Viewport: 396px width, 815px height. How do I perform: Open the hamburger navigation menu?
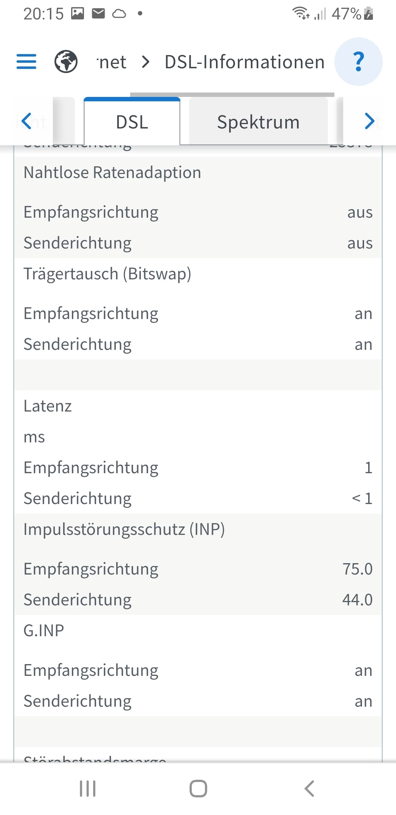pos(26,62)
